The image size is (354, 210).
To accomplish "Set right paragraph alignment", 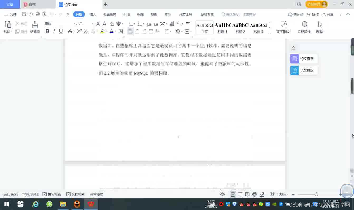I will click(x=144, y=32).
